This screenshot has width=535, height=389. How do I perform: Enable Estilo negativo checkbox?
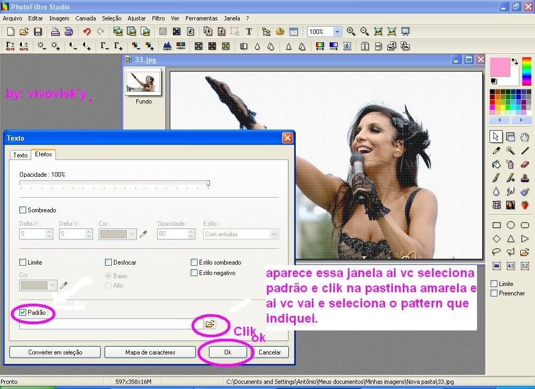coord(194,273)
